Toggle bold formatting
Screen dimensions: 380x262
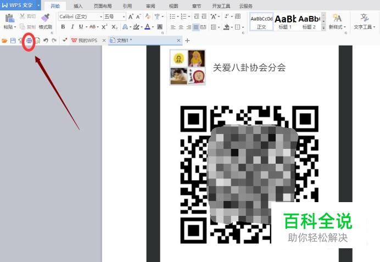click(63, 27)
